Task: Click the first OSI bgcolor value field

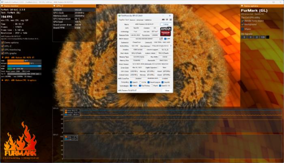Action: pos(244,37)
